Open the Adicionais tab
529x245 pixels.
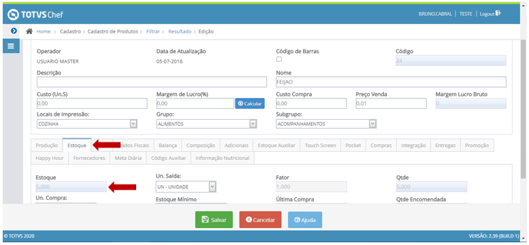tap(236, 146)
